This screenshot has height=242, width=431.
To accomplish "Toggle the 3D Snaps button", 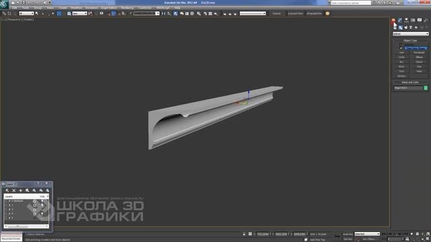I will coord(108,13).
